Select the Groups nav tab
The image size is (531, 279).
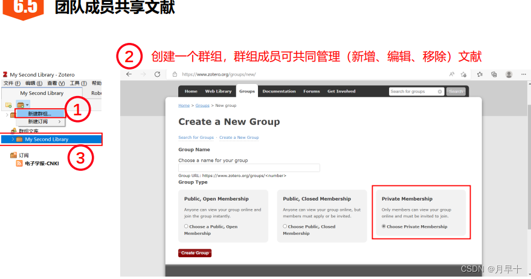pyautogui.click(x=247, y=91)
